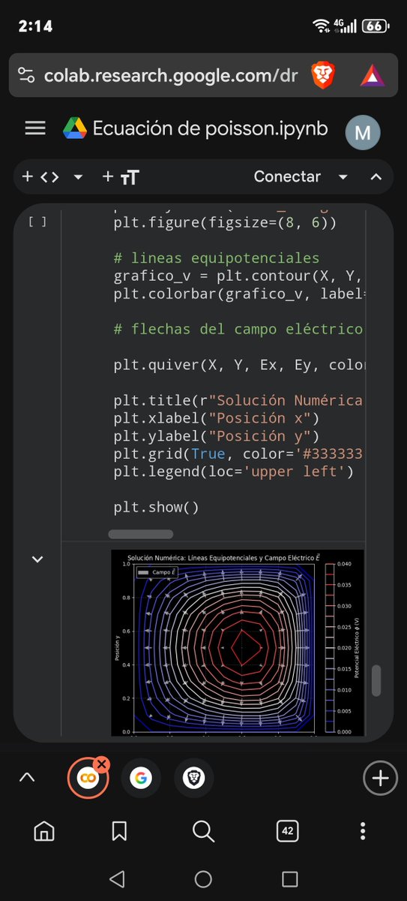The image size is (407, 901).
Task: Open the site settings icon in address bar
Action: (26, 75)
